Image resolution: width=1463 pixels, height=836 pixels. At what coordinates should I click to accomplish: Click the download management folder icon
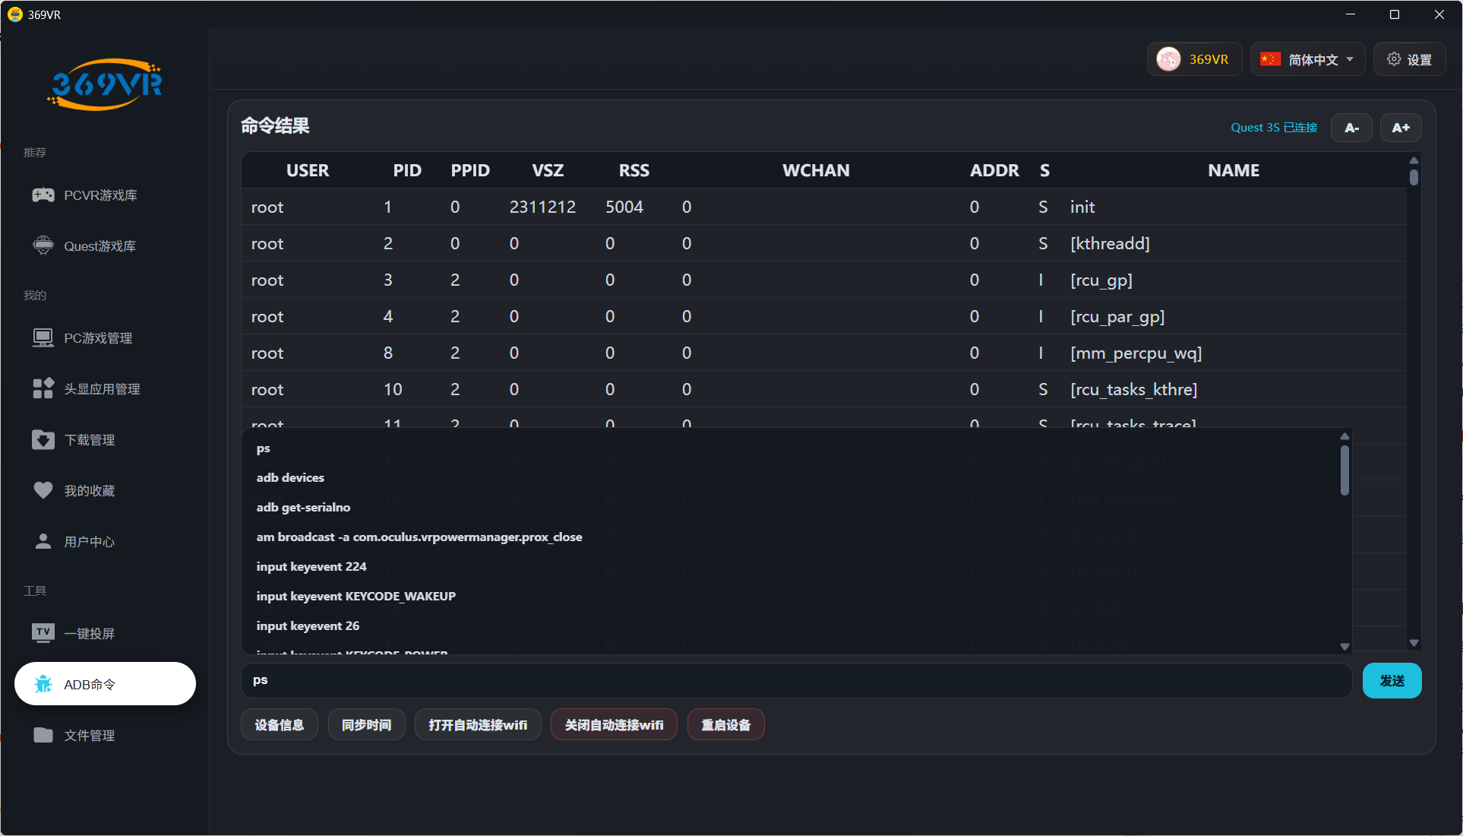click(x=43, y=439)
